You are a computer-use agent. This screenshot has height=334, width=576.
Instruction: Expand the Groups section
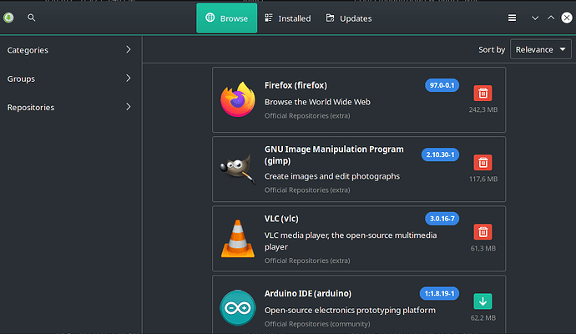pos(71,78)
